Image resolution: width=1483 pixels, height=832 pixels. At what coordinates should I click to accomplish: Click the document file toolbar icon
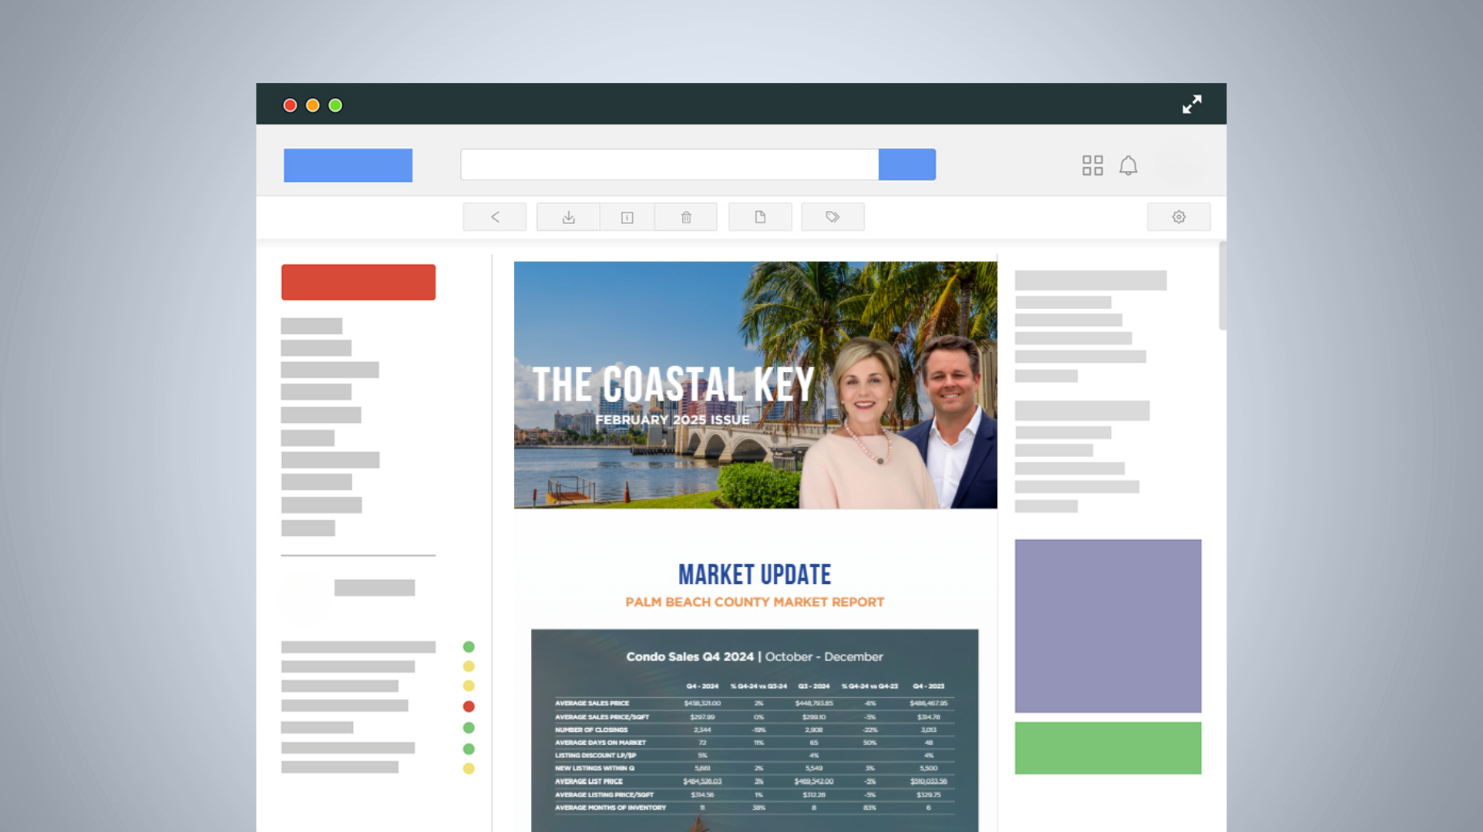tap(760, 217)
